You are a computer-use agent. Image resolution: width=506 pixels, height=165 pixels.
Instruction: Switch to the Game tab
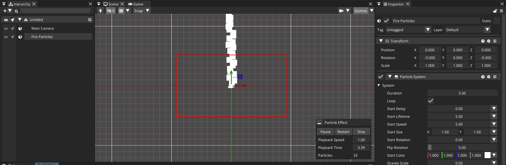tap(136, 4)
